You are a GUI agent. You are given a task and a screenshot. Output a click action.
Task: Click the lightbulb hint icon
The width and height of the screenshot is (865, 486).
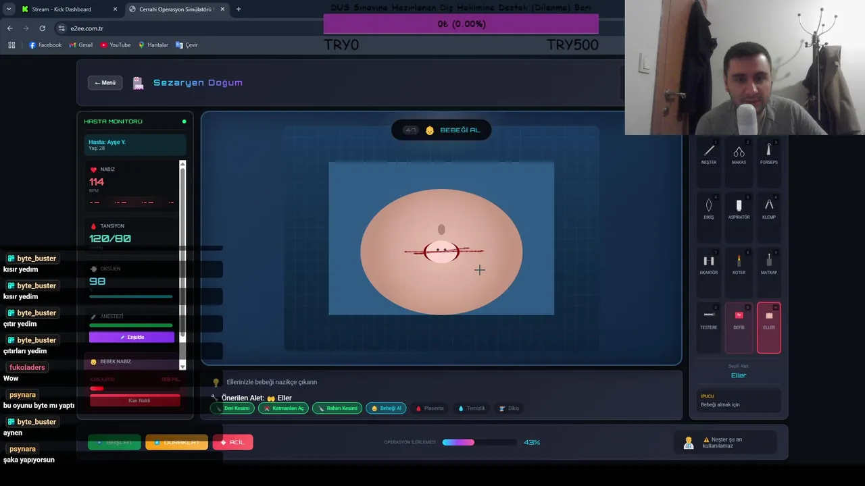pyautogui.click(x=216, y=382)
